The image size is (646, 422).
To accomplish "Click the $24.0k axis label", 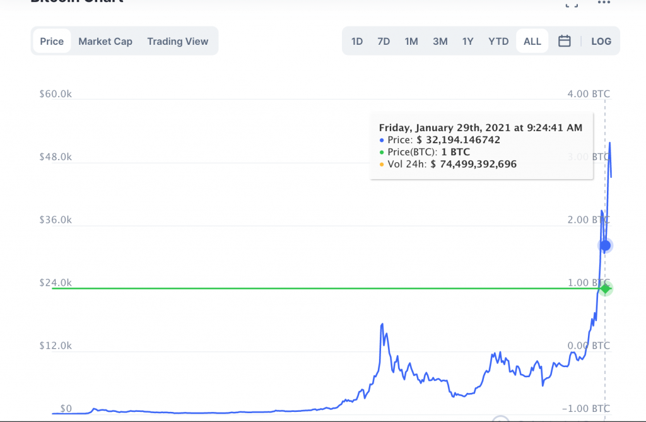I will point(56,283).
